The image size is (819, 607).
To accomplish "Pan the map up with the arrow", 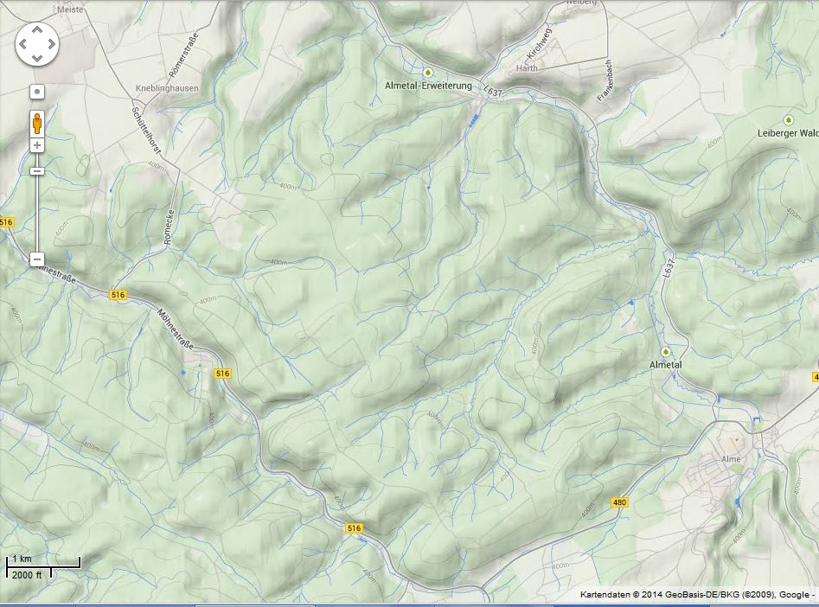I will (x=37, y=29).
